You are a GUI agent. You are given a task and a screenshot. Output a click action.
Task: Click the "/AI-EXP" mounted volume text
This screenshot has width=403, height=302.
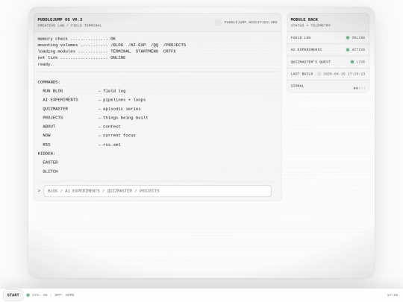(137, 45)
